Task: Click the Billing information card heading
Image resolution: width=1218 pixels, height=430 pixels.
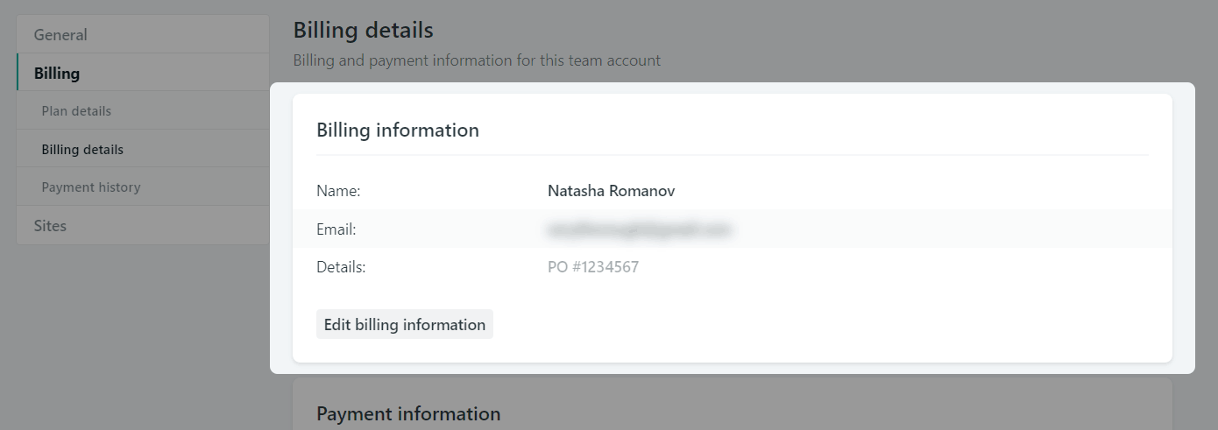Action: [398, 130]
